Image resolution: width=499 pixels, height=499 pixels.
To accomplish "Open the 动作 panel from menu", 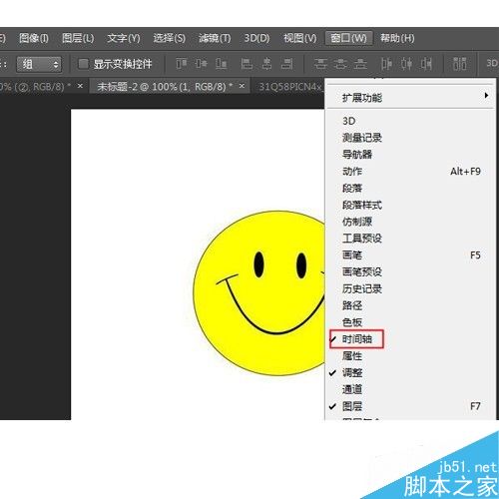I will point(410,172).
